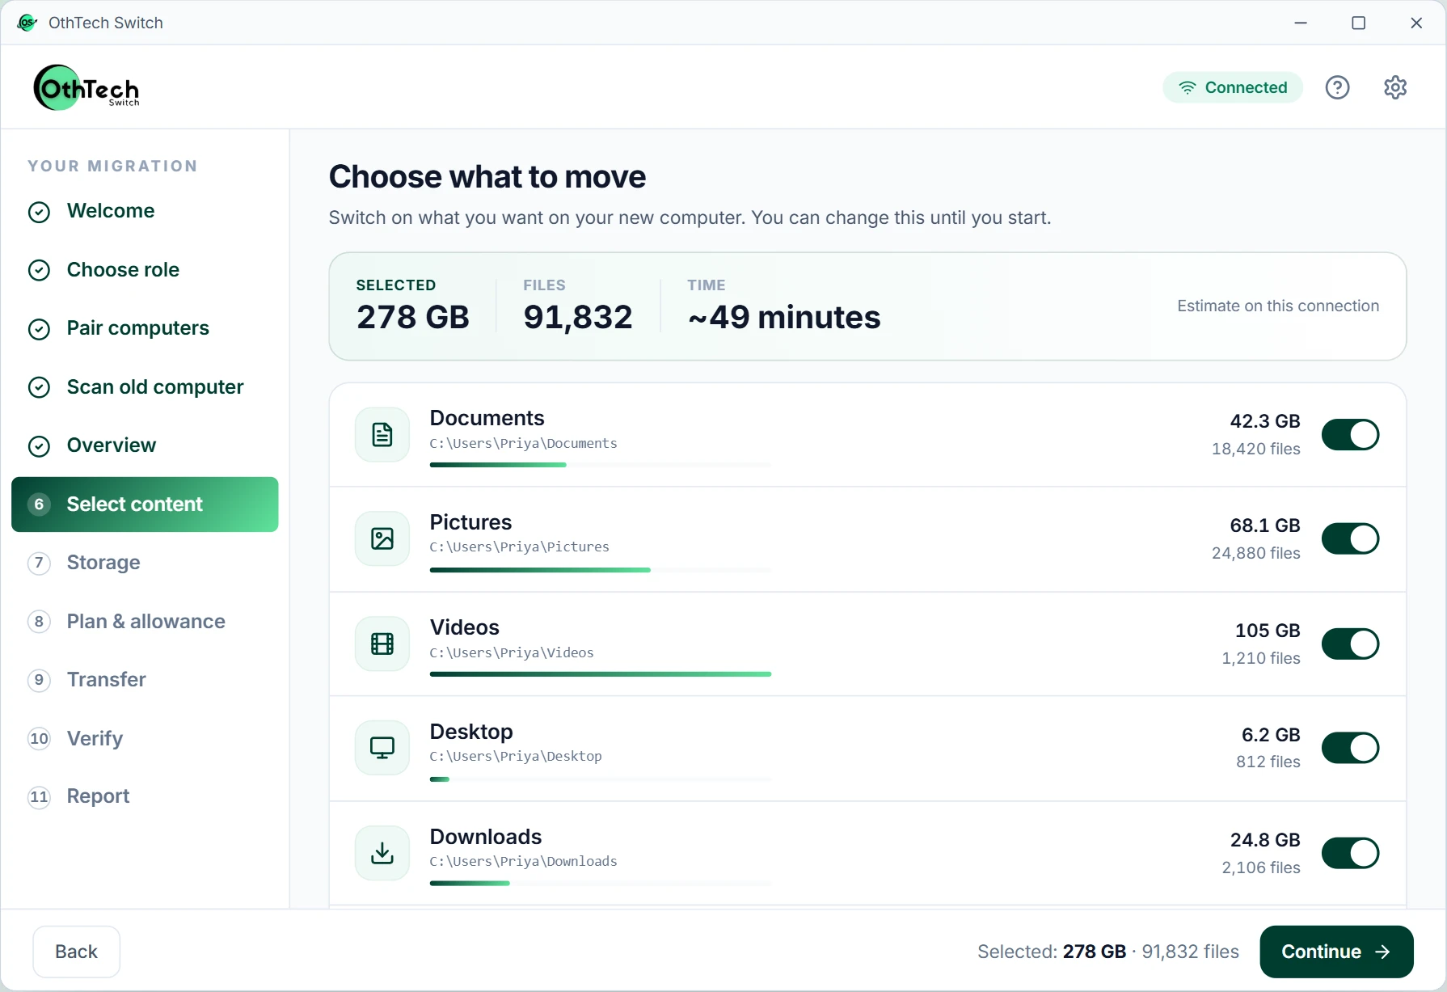1447x992 pixels.
Task: Disable the Downloads switch
Action: (1350, 854)
